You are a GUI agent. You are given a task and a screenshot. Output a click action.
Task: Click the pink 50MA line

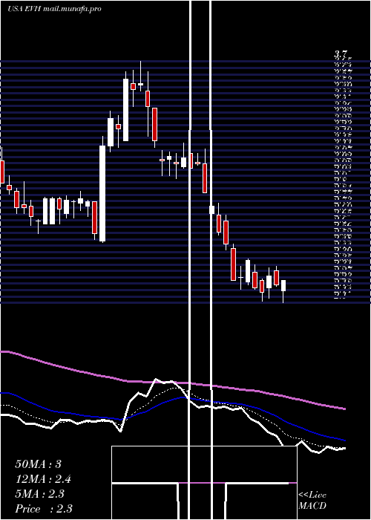tap(172, 383)
